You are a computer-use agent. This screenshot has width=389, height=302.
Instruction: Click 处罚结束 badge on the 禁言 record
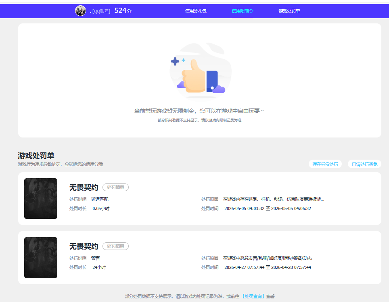115,246
